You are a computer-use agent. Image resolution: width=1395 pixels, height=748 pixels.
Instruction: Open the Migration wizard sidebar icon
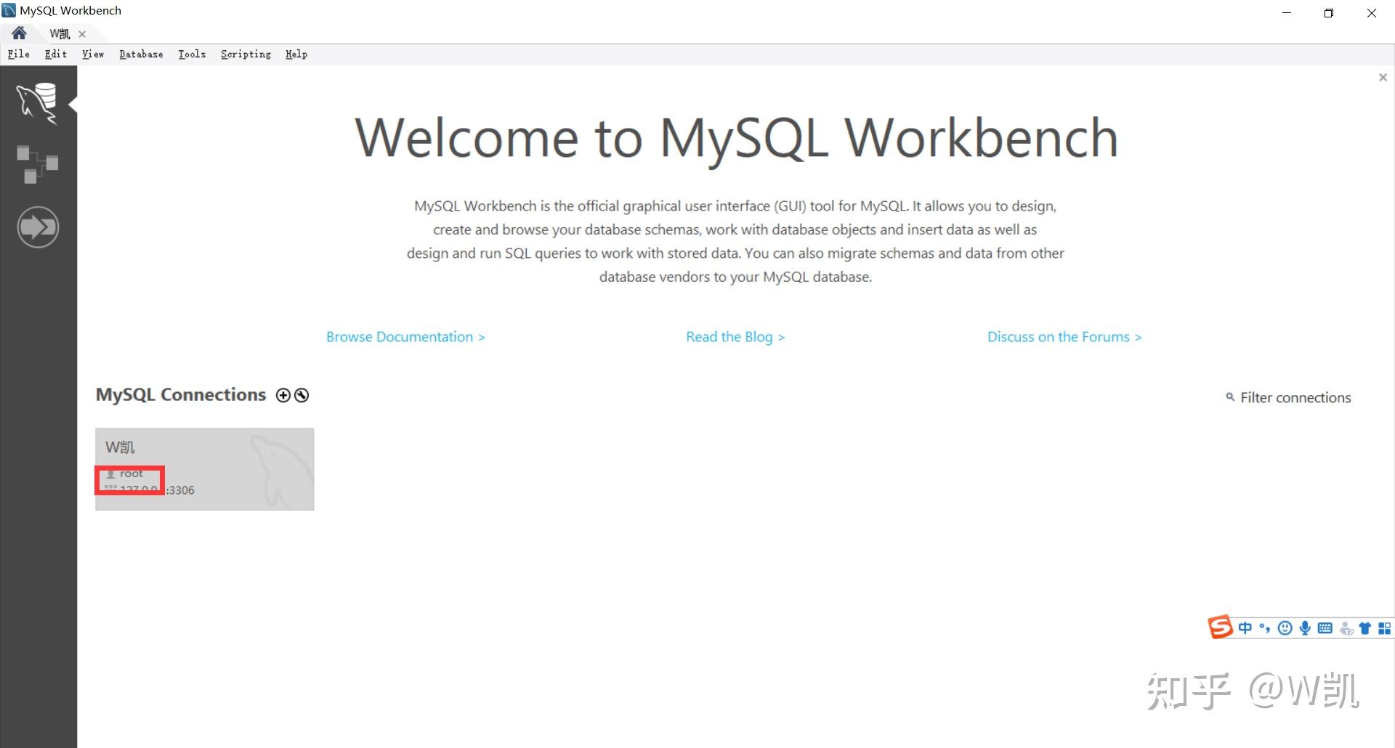pos(38,227)
